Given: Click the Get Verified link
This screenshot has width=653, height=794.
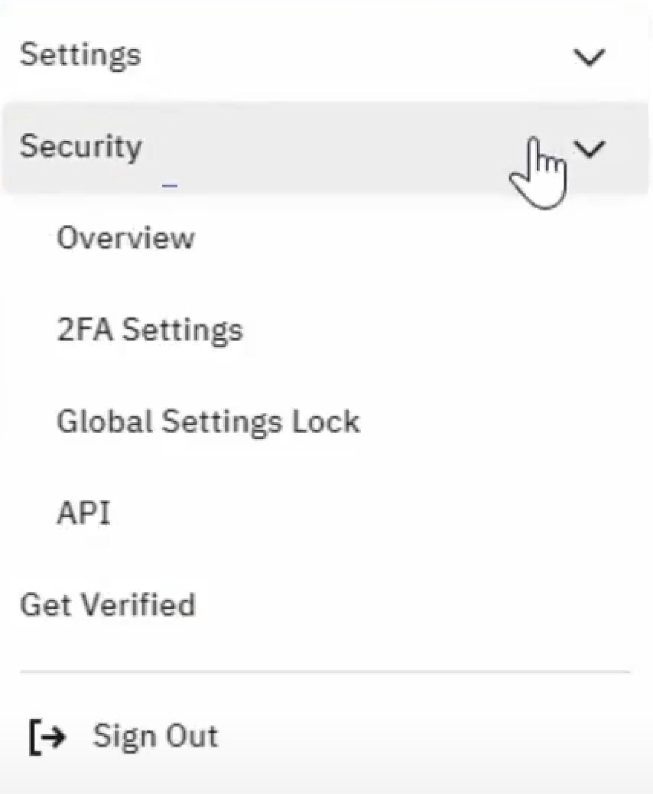Looking at the screenshot, I should tap(107, 604).
